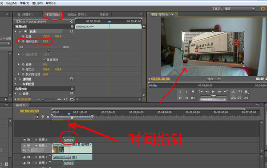This screenshot has width=267, height=168.
Task: Open the program monitor zoom 适合 dropdown
Action: (213, 79)
